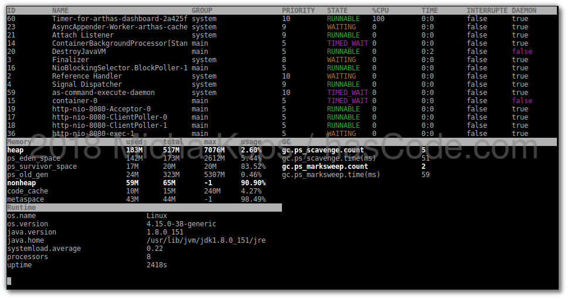Viewport: 568px width, 299px height.
Task: Select the as-command-execute-daemon thread entry
Action: [x=103, y=93]
